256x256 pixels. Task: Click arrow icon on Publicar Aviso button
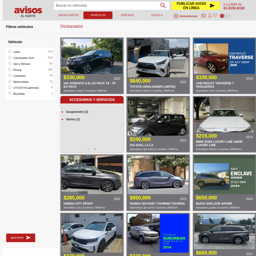(x=212, y=6)
